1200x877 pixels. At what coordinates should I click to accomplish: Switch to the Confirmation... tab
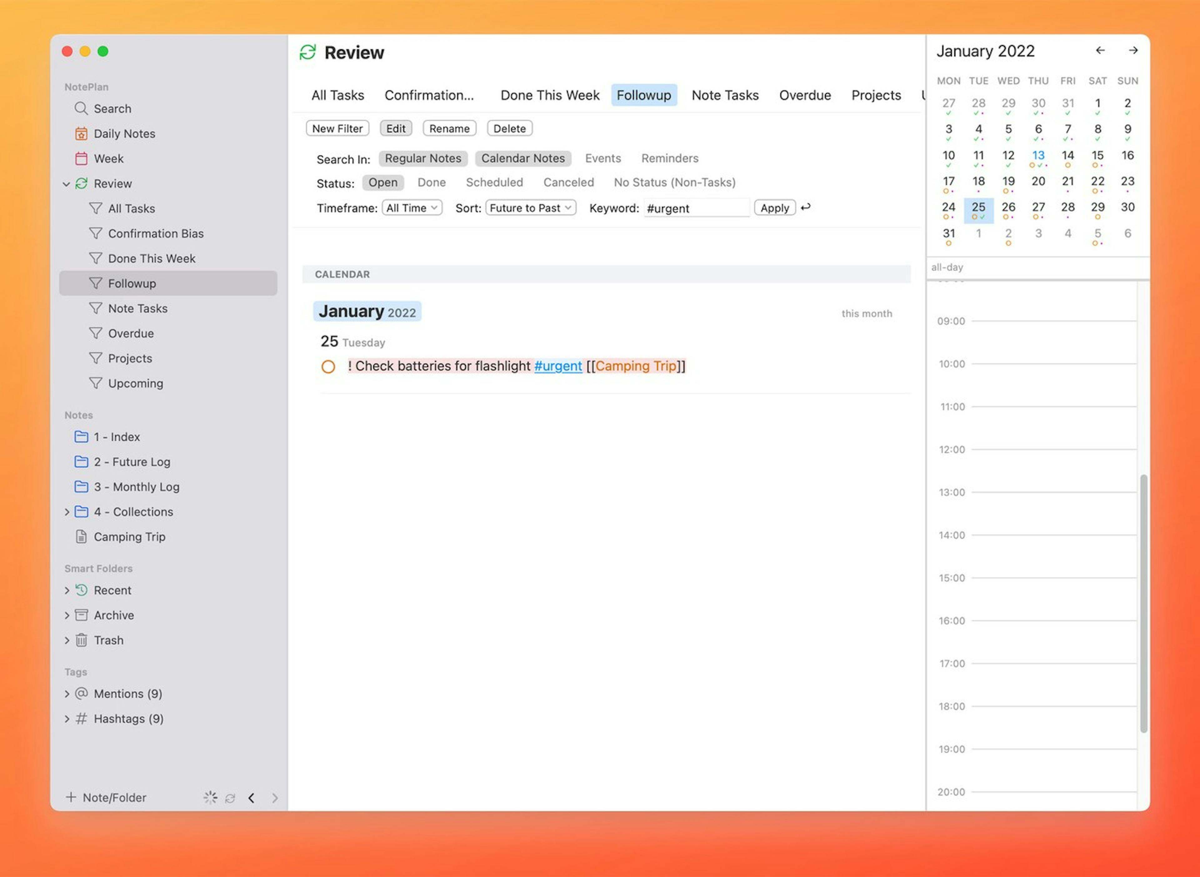pos(429,95)
